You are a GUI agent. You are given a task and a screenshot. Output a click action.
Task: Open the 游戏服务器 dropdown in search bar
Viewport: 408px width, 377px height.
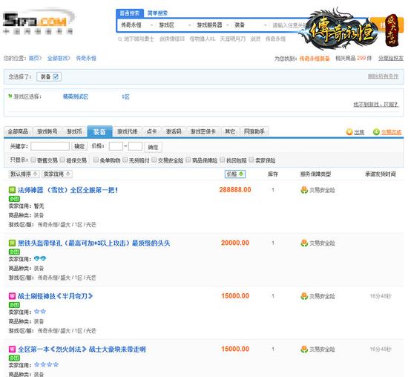[x=213, y=25]
